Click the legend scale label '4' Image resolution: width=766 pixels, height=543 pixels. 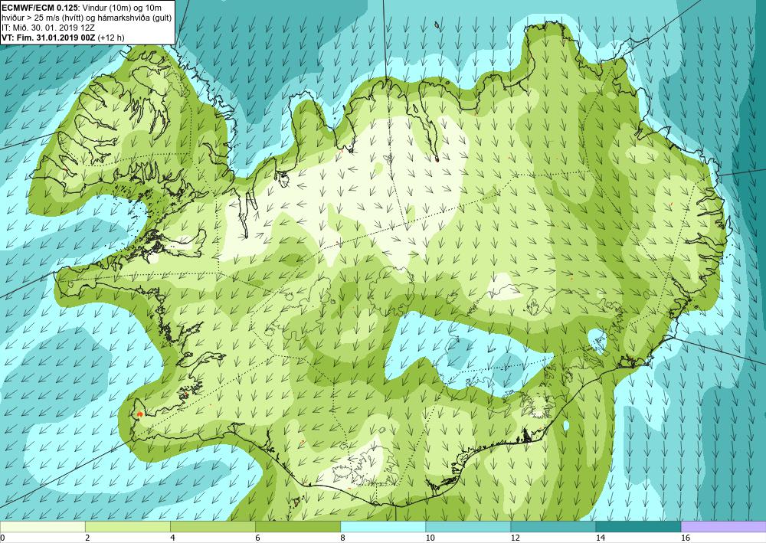click(172, 538)
